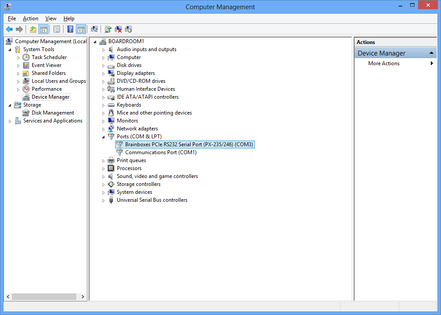Screen dimensions: 441x315
Task: Toggle the console tree visibility icon
Action: tap(44, 29)
